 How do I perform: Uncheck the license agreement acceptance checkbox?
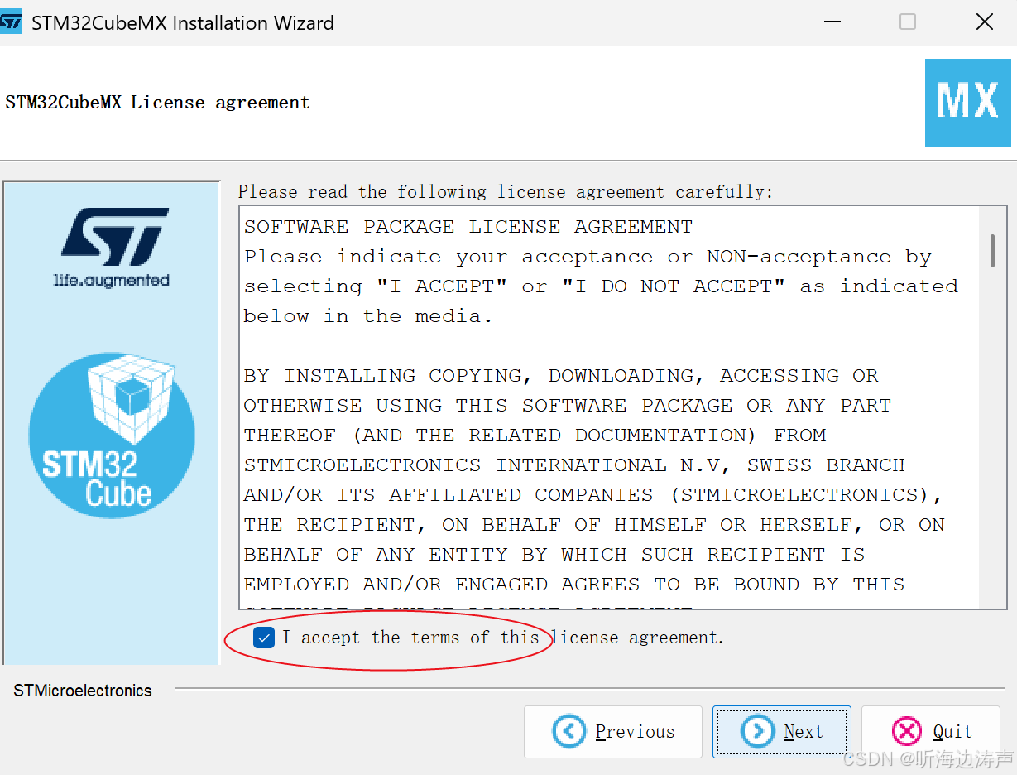coord(264,638)
